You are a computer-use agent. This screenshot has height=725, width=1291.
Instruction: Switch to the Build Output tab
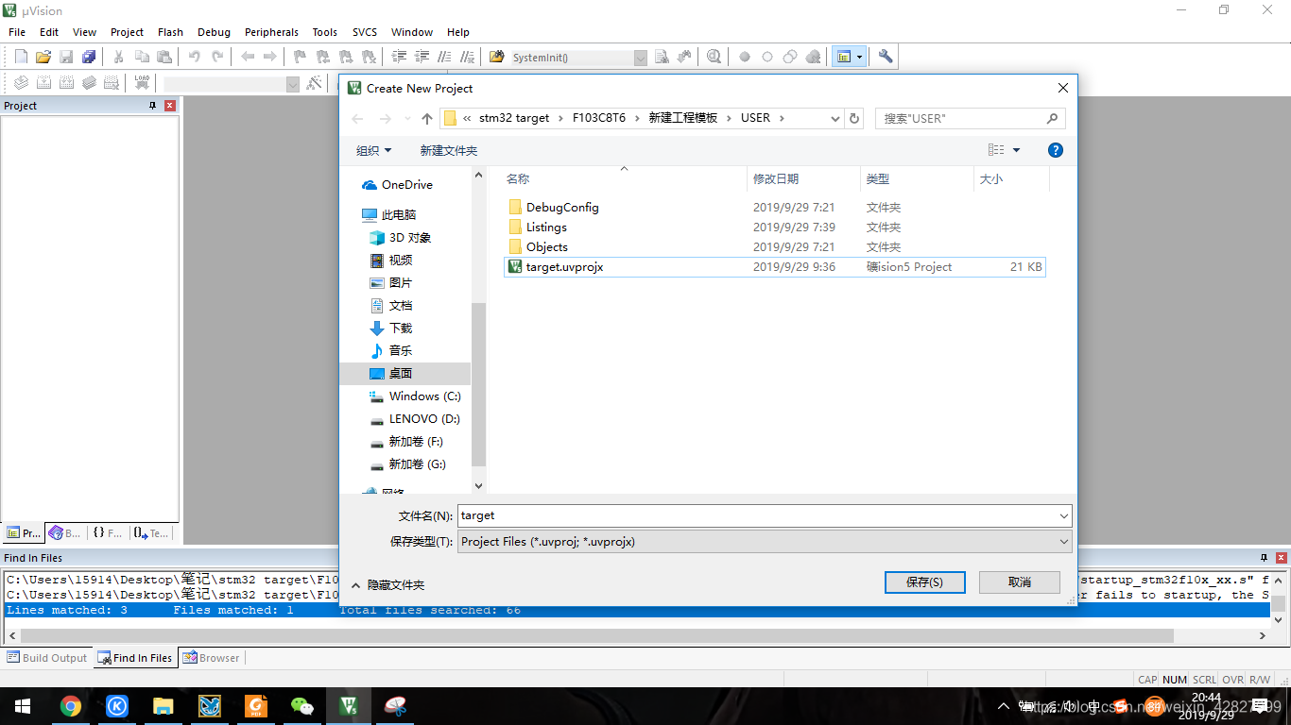[x=47, y=658]
